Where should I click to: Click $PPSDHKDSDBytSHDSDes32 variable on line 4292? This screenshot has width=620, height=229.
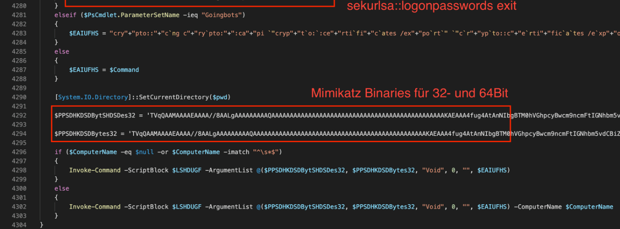[x=96, y=115]
